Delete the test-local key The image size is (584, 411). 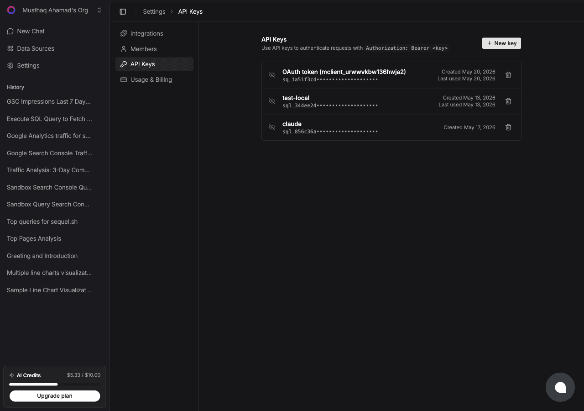pos(508,101)
